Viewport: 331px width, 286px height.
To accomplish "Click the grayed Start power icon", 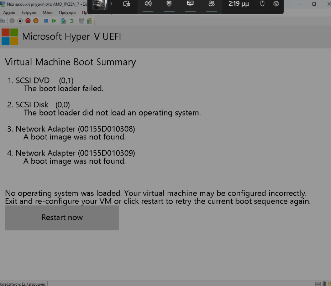I will [12, 21].
